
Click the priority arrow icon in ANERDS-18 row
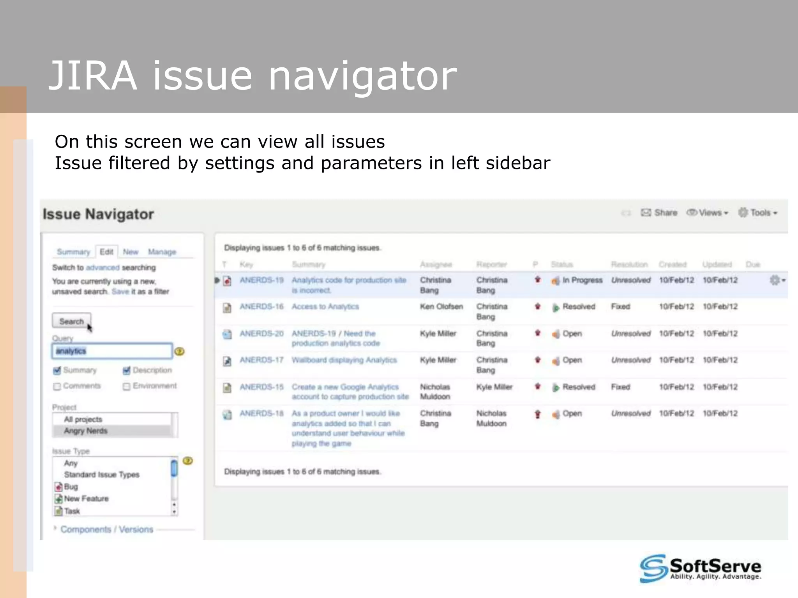coord(538,414)
